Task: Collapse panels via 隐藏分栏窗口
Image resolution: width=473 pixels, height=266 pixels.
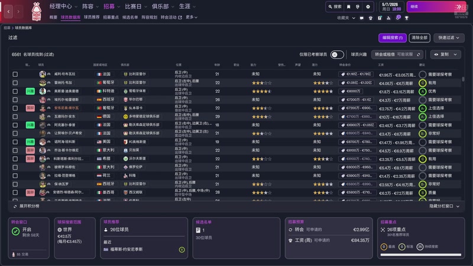Action: pos(445,206)
